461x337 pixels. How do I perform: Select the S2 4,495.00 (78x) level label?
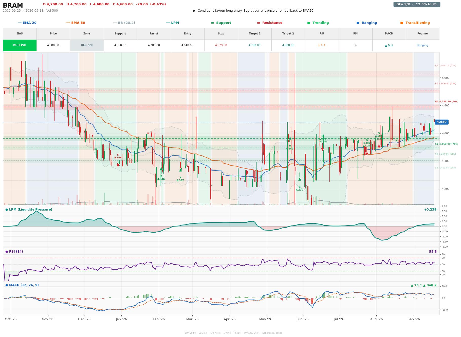click(446, 154)
